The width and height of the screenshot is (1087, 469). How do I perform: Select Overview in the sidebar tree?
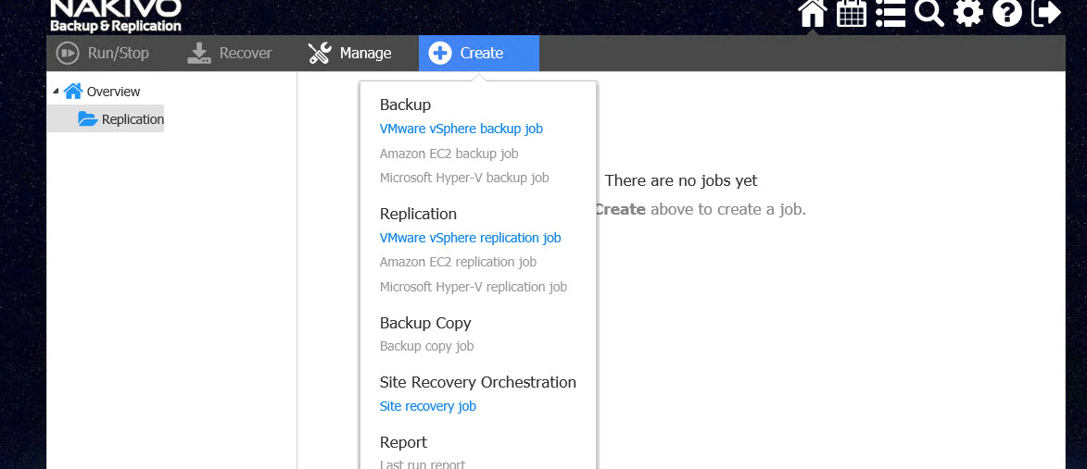click(113, 92)
